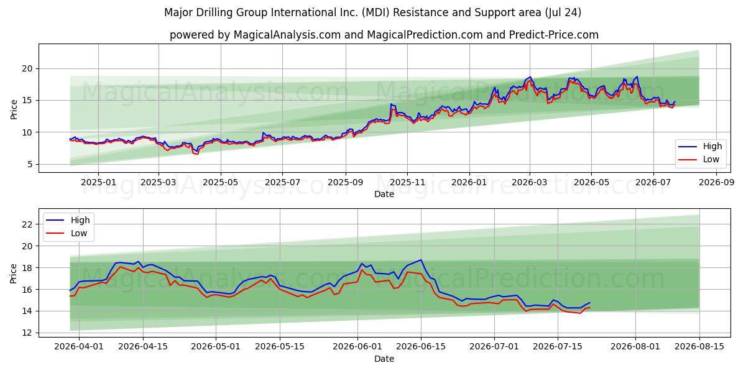The height and width of the screenshot is (373, 746).
Task: Click the '10' y-axis tick in top chart
Action: (x=29, y=132)
